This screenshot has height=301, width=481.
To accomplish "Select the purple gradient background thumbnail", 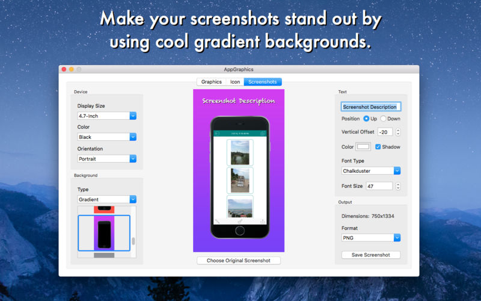I will tap(104, 233).
